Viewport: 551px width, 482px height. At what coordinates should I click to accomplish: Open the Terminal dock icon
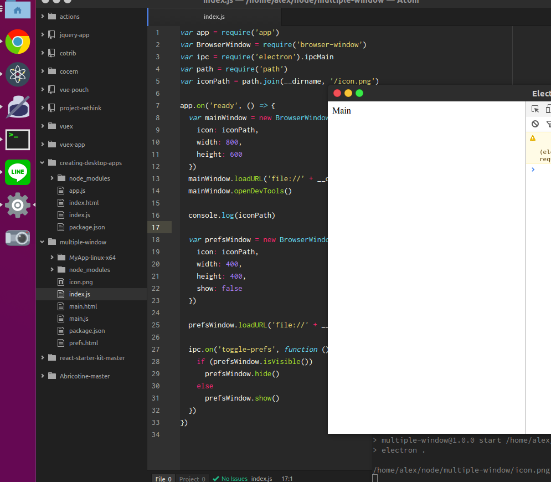coord(18,140)
